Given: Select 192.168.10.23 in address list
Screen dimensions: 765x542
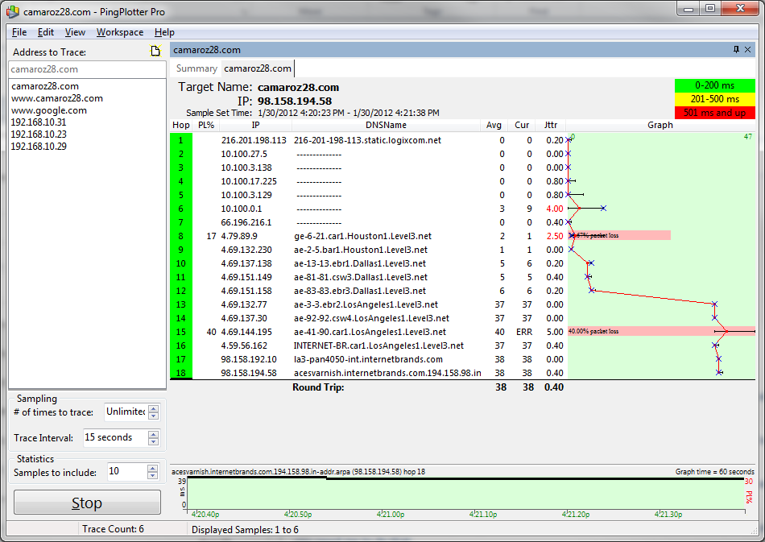Looking at the screenshot, I should coord(39,134).
